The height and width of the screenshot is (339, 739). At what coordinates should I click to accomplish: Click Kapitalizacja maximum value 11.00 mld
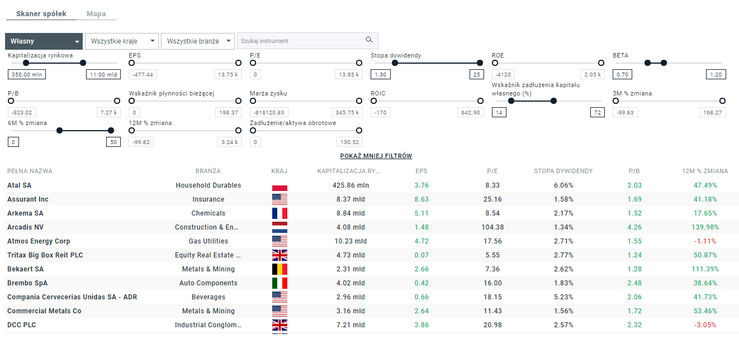tap(103, 74)
